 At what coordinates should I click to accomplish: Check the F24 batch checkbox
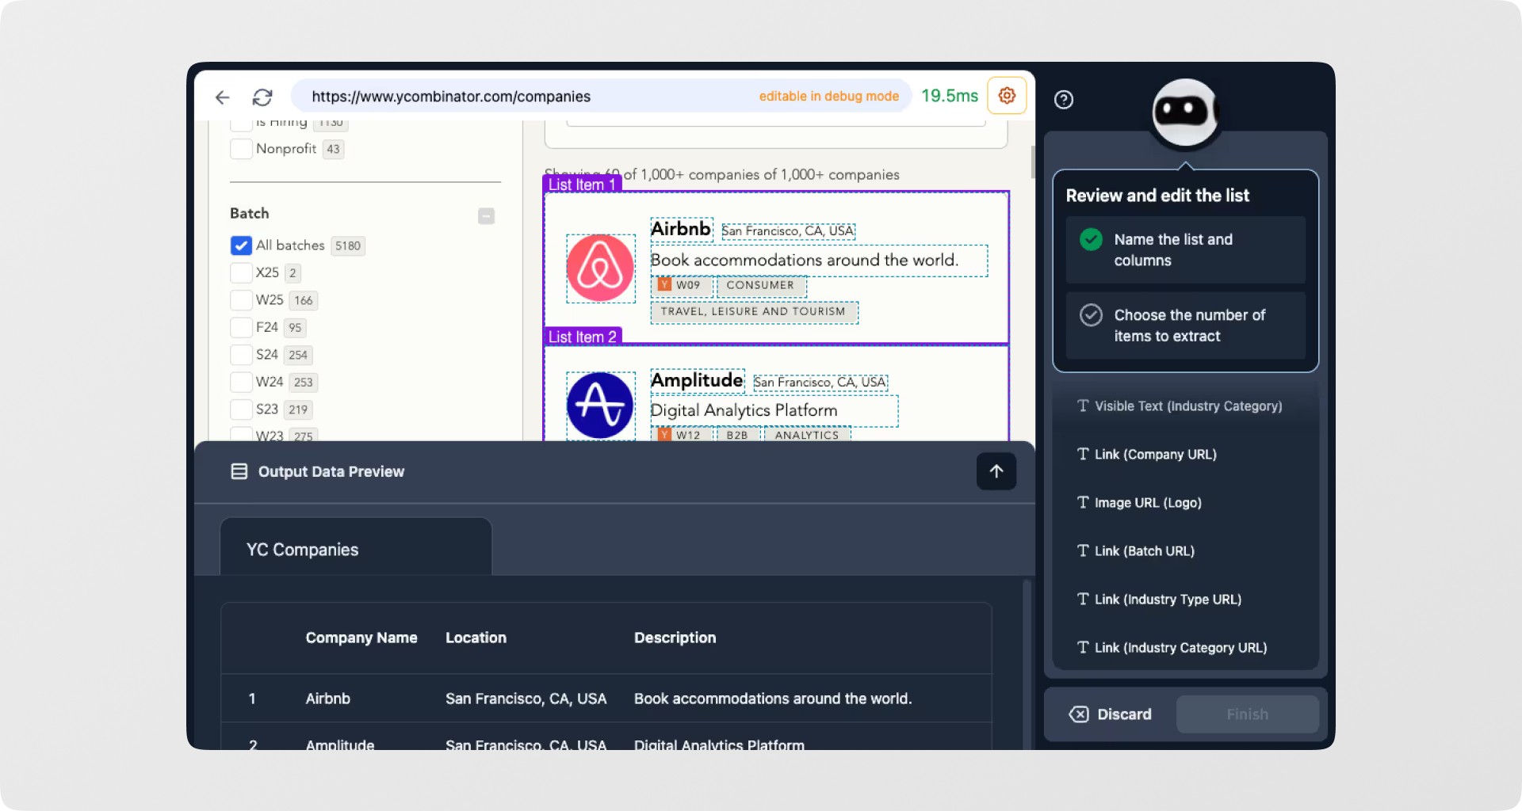point(241,327)
